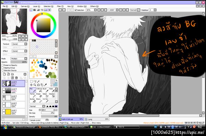Show the color wheel panel icon
Screen dimensions: 206x136
(x=31, y=10)
